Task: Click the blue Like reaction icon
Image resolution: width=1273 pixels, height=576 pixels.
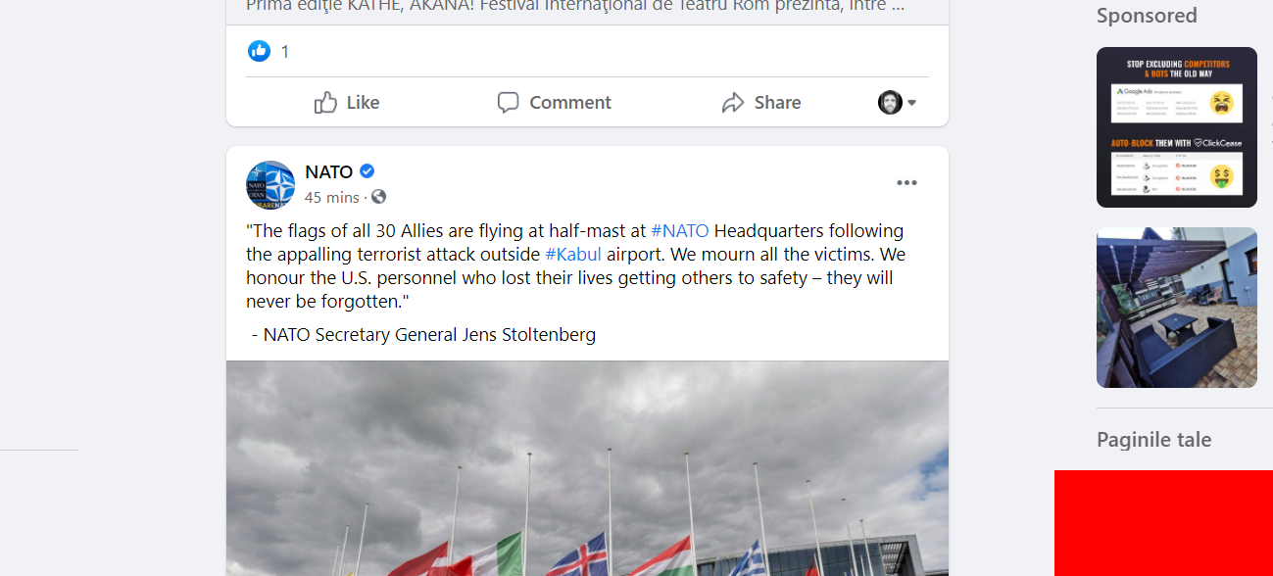Action: pos(259,51)
